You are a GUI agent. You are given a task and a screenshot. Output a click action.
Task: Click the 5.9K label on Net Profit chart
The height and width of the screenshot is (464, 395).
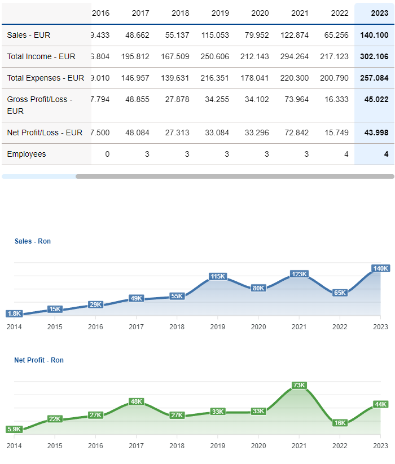[14, 429]
